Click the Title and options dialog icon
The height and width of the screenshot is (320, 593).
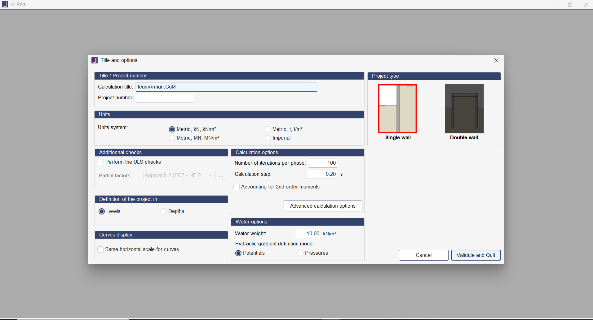(95, 60)
